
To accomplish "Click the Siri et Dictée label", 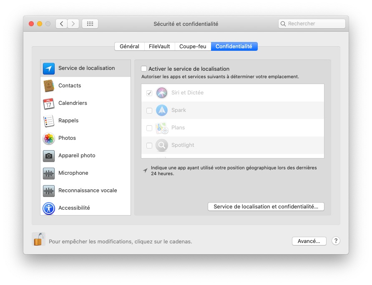I will (x=187, y=93).
